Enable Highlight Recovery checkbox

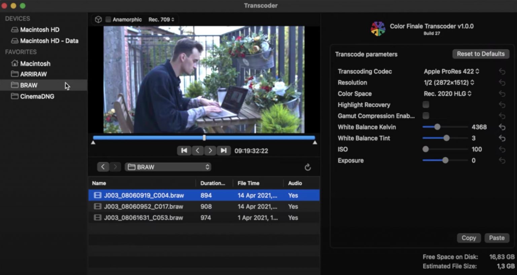pyautogui.click(x=426, y=105)
